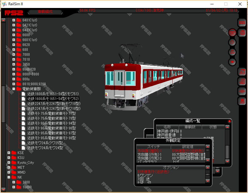Open the terrain grid tool icon
Image resolution: width=248 pixels, height=193 pixels.
click(242, 91)
